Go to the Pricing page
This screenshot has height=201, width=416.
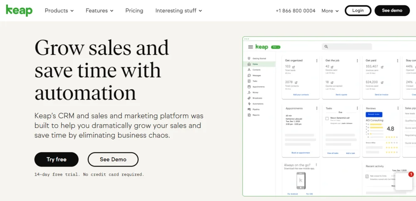point(134,11)
